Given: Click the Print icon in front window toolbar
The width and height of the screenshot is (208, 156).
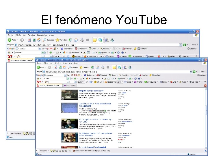Looking at the screenshot, I should (103, 67).
